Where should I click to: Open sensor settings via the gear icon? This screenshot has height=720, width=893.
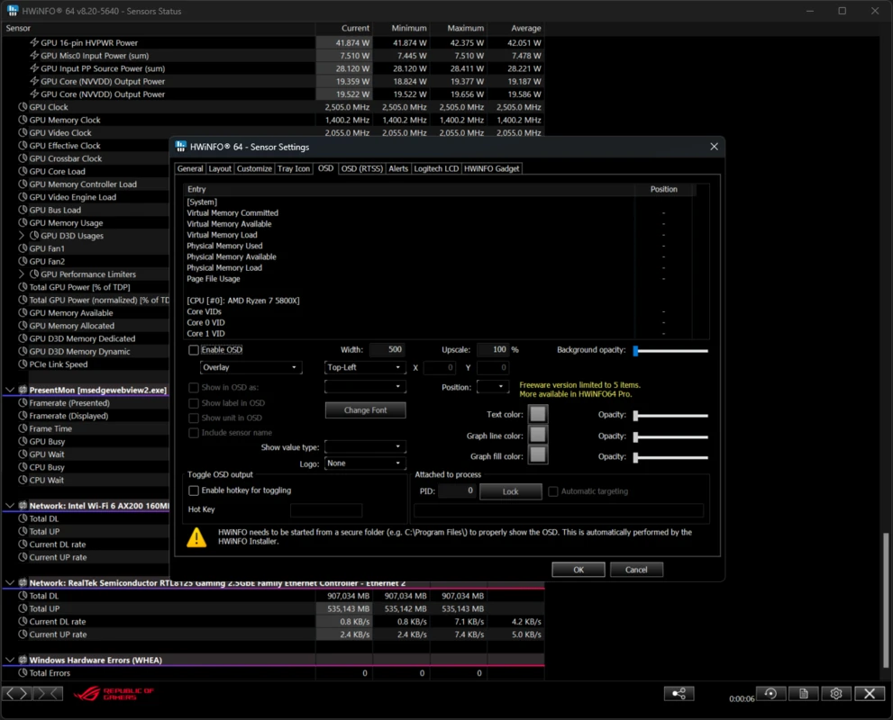click(x=836, y=693)
